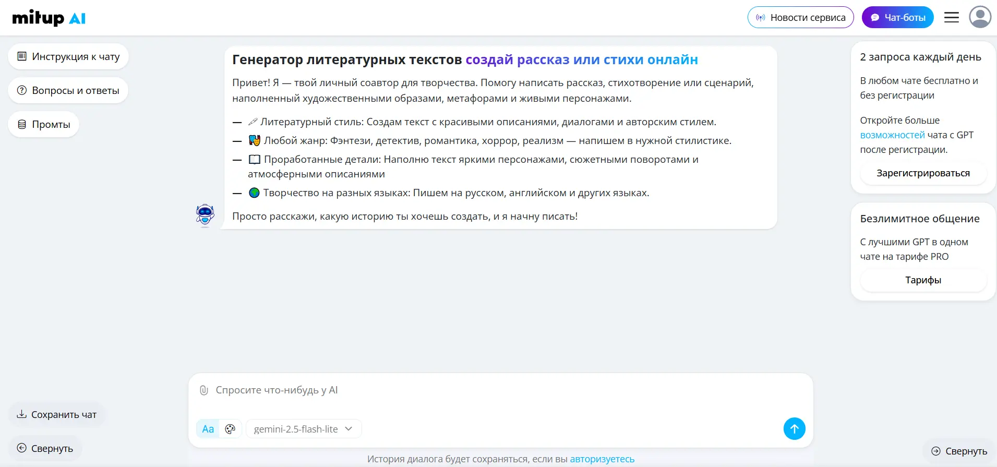This screenshot has height=467, width=997.
Task: Click the Тарифы button
Action: [923, 280]
